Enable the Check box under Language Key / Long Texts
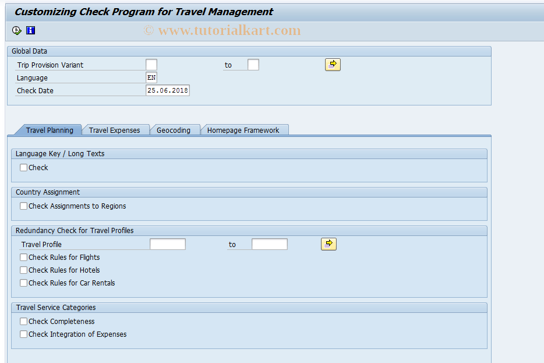The width and height of the screenshot is (544, 363). (x=23, y=167)
